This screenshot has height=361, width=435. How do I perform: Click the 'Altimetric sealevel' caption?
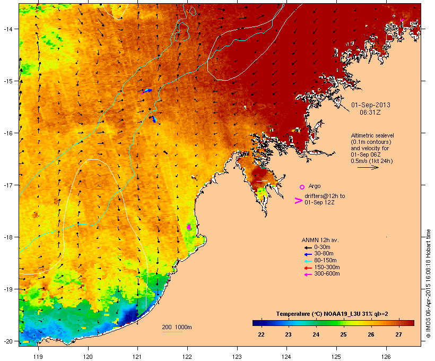click(372, 135)
